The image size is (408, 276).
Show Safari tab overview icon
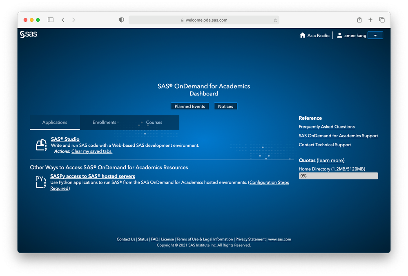point(382,20)
